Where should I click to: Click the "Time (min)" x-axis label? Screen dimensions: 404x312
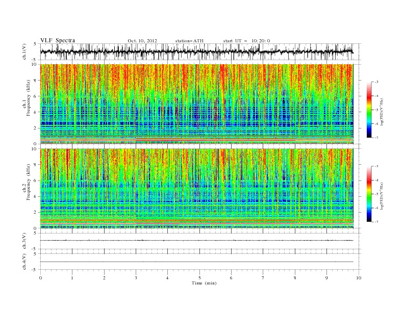pos(204,283)
